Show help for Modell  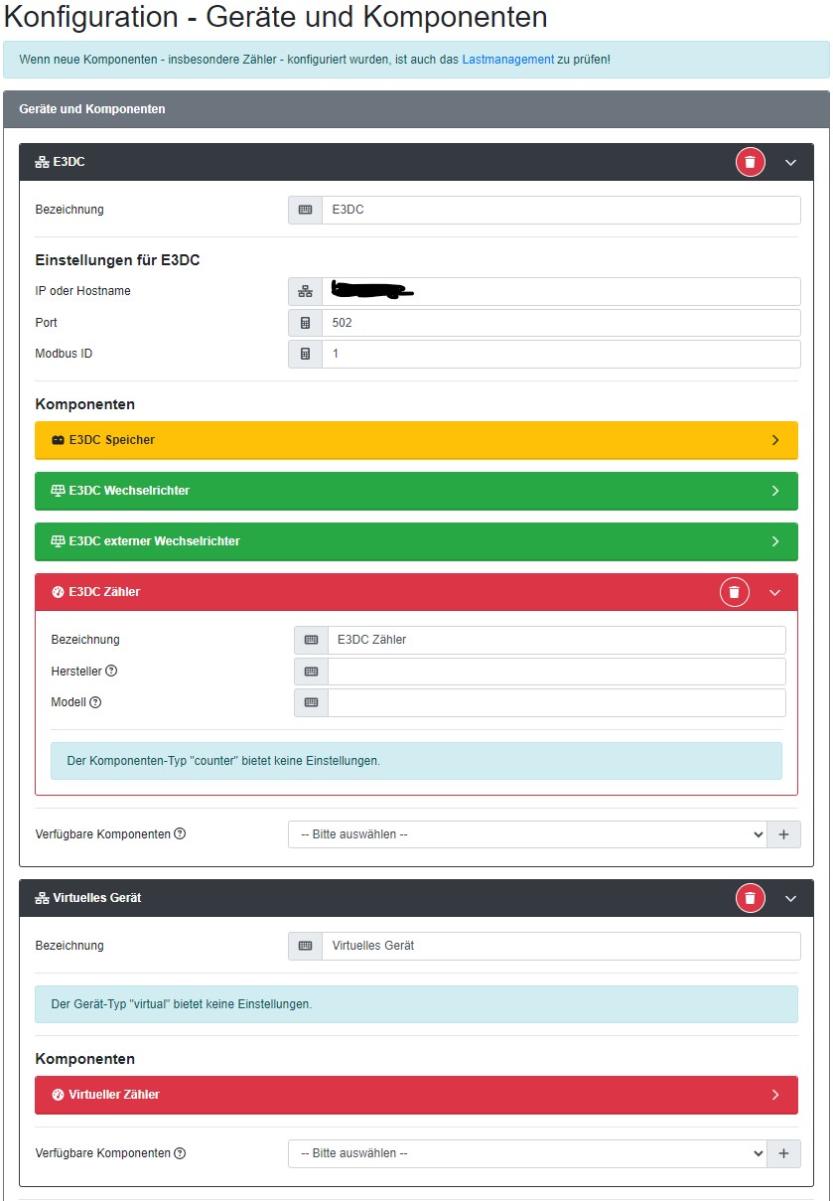click(95, 702)
